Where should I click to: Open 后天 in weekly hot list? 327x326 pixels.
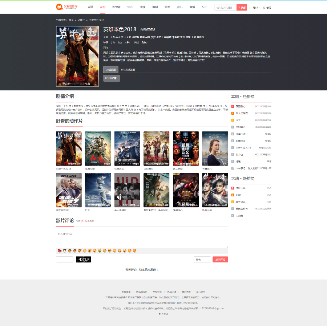click(x=238, y=120)
